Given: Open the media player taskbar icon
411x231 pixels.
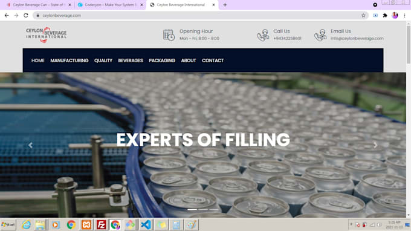Looking at the screenshot, I should pyautogui.click(x=56, y=225).
